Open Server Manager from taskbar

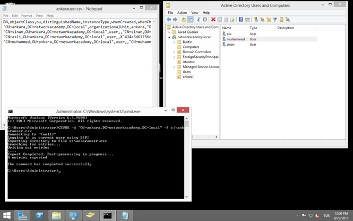[x=22, y=216]
